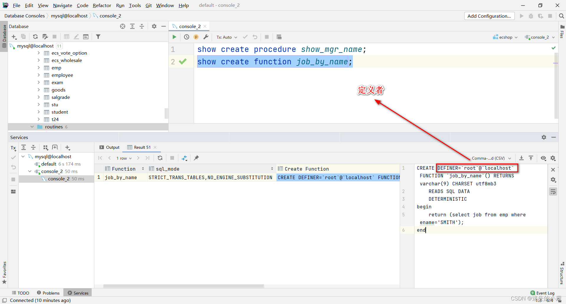Close the value viewer pane
Image resolution: width=566 pixels, height=304 pixels.
tap(553, 170)
